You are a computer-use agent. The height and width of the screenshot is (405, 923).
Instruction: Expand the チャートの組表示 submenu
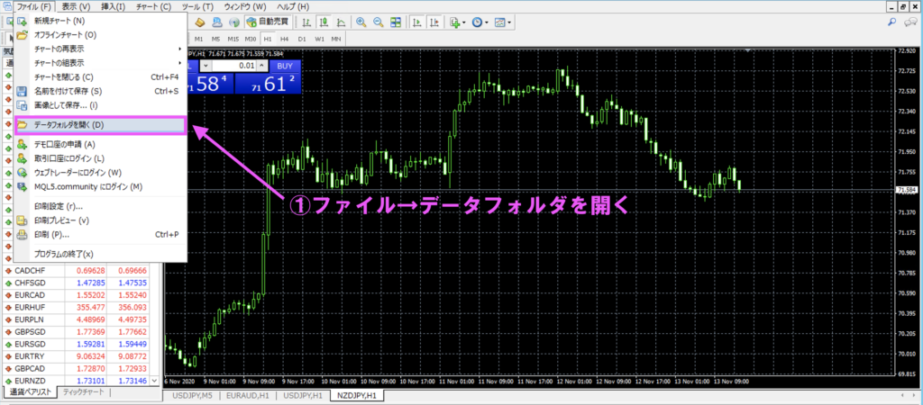100,62
